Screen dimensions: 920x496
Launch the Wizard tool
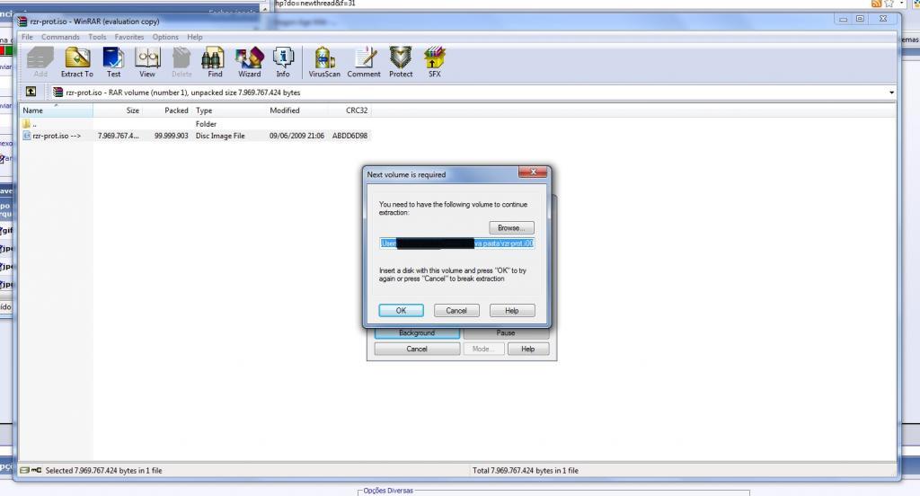(x=250, y=62)
